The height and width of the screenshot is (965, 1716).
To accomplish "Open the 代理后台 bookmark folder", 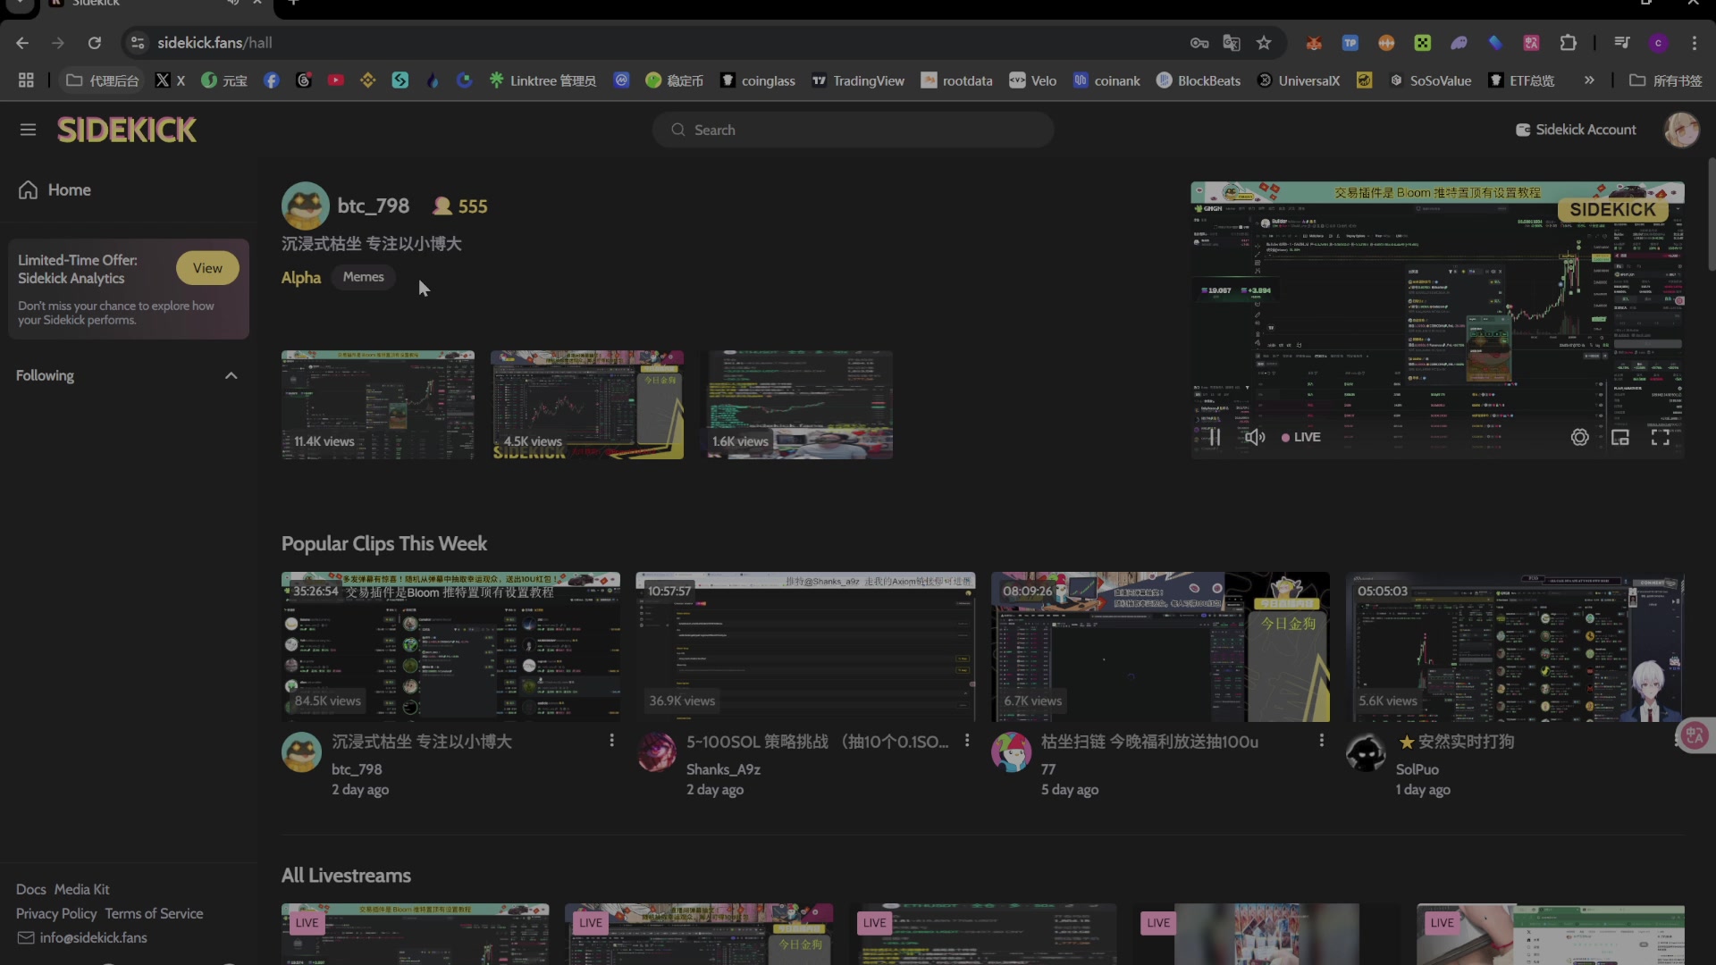I will click(103, 80).
